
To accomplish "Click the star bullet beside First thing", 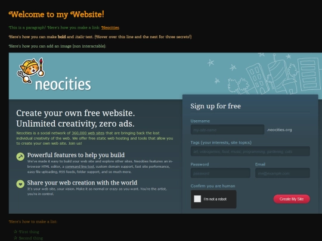I will tap(16, 231).
